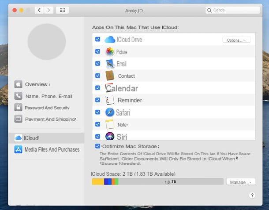Toggle the Siri checkbox
The width and height of the screenshot is (269, 210).
(x=97, y=136)
